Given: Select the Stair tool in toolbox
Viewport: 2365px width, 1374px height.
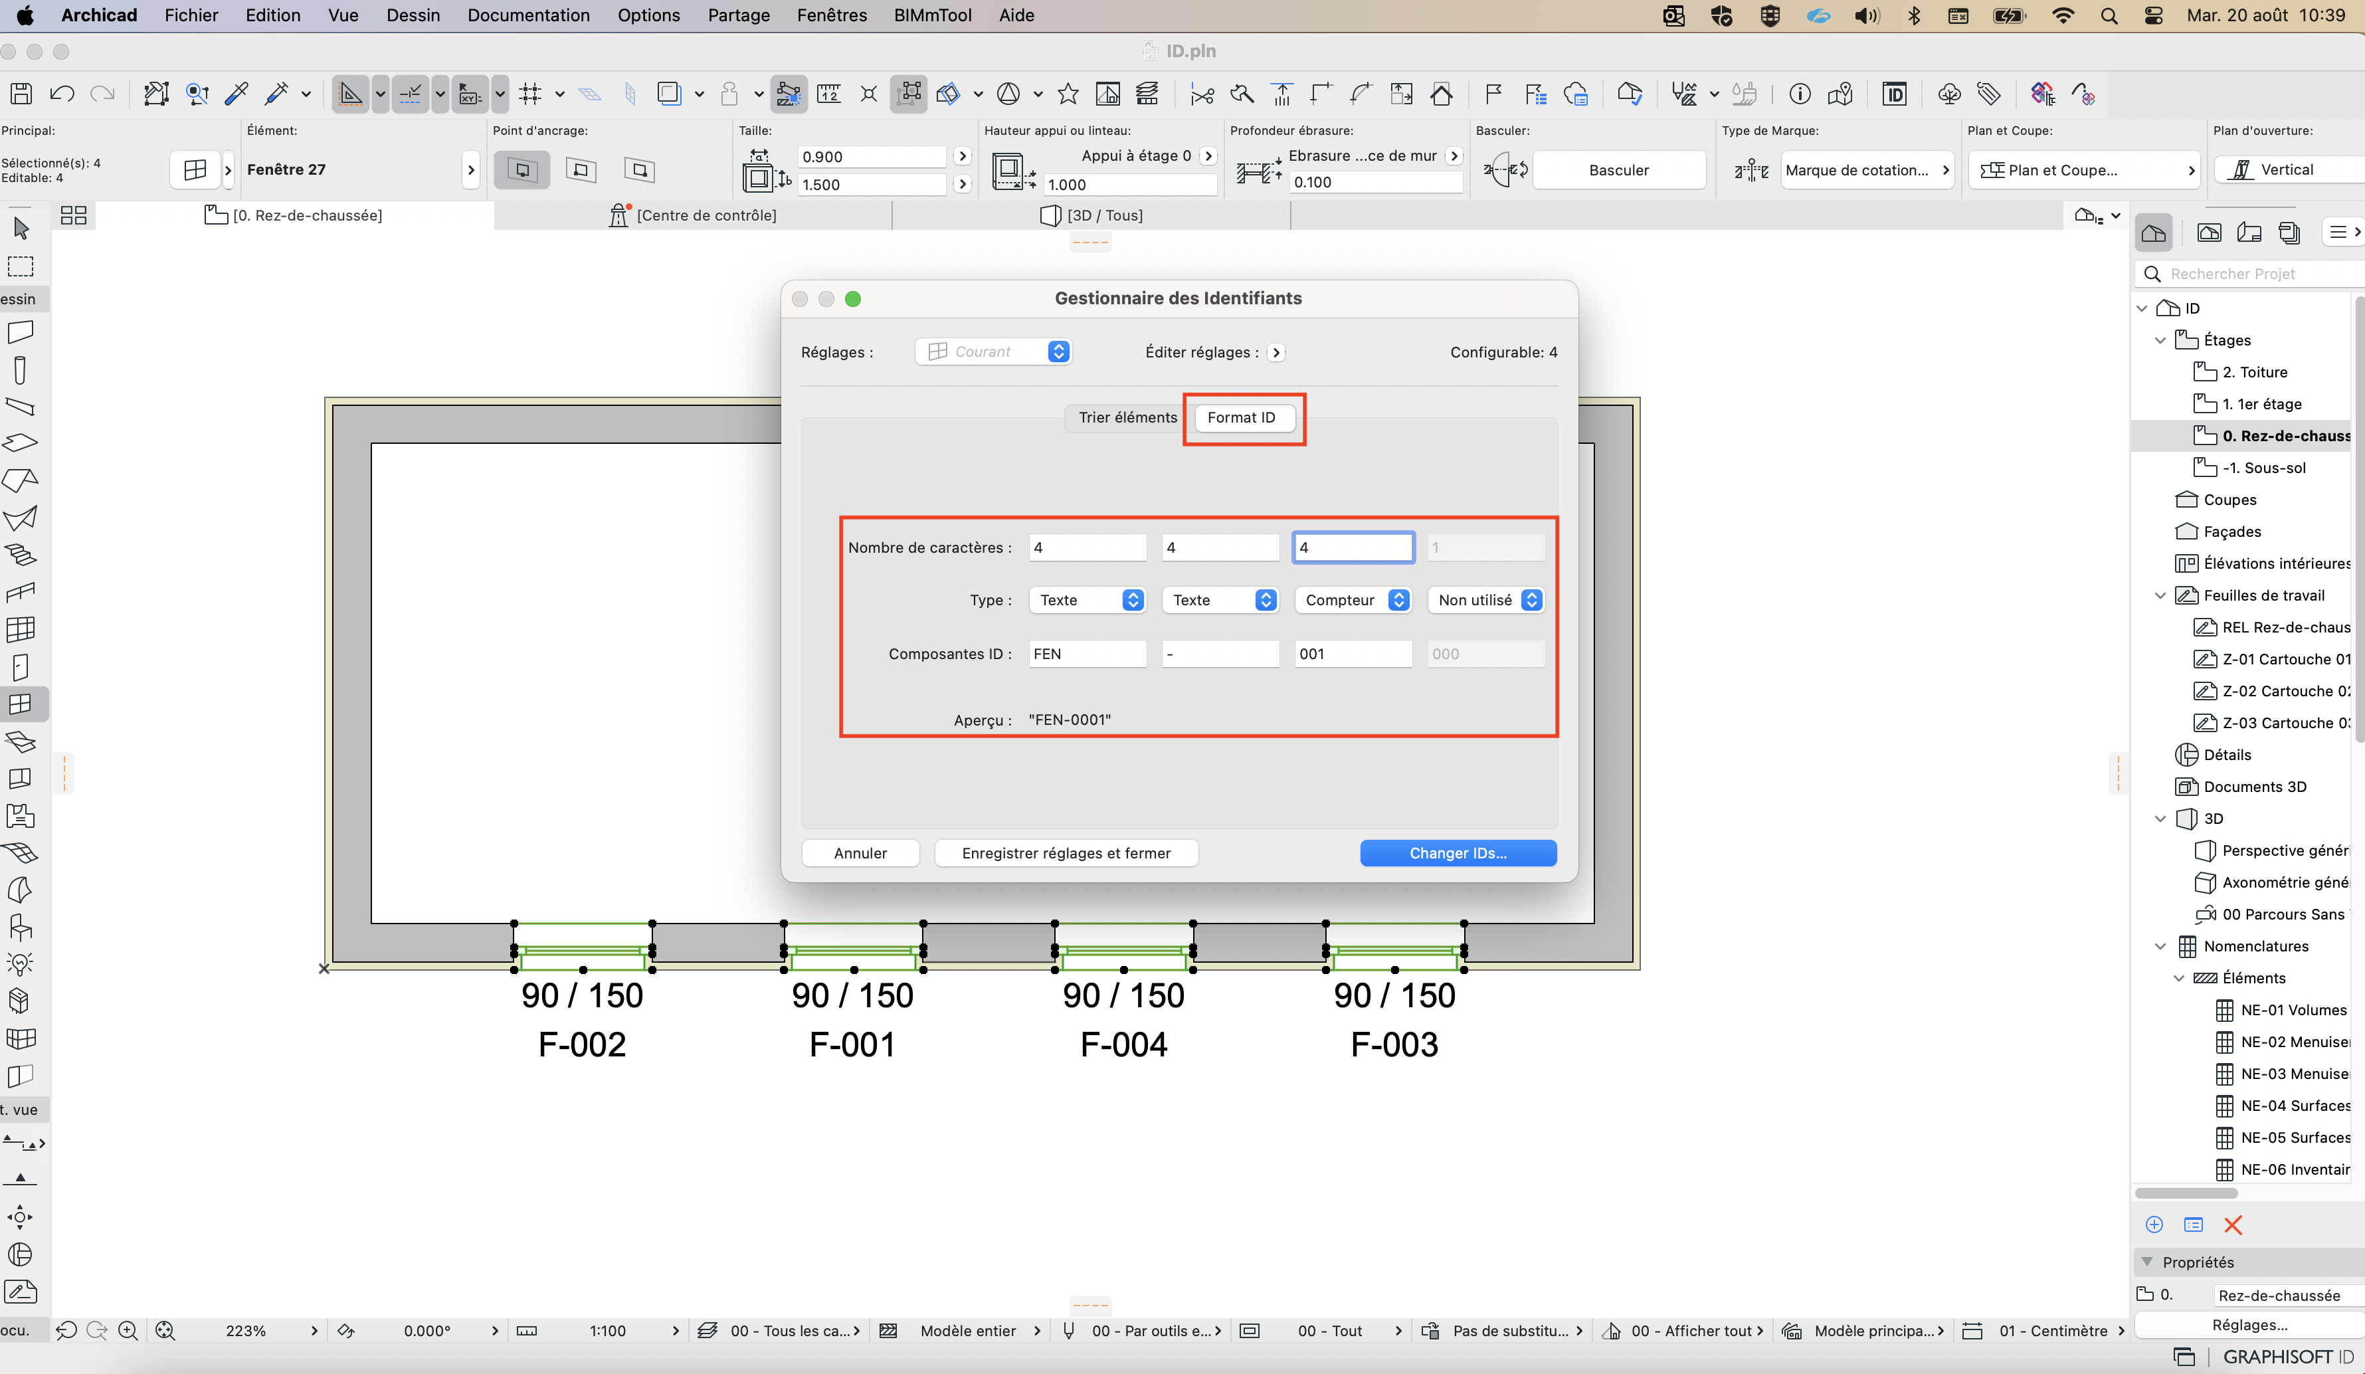Looking at the screenshot, I should 21,555.
